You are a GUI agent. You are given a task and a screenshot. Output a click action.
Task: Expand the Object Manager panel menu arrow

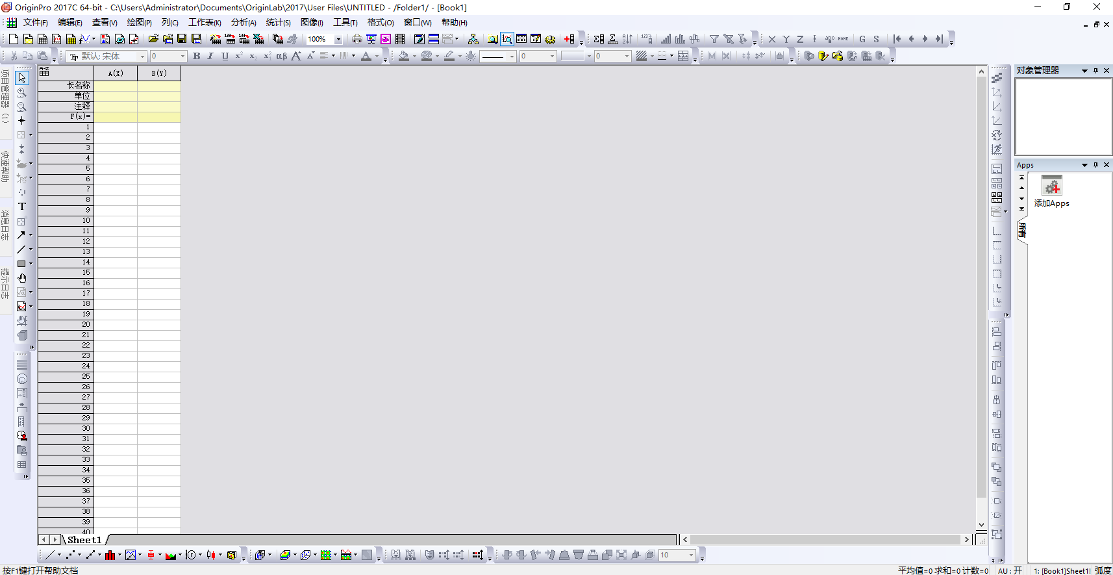click(x=1084, y=71)
